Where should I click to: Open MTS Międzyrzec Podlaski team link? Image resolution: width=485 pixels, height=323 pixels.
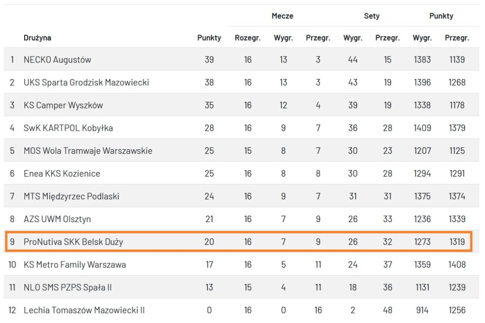(x=71, y=196)
